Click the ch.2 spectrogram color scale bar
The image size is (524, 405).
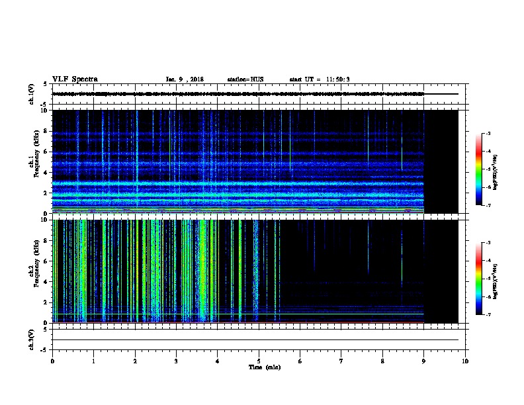point(479,279)
